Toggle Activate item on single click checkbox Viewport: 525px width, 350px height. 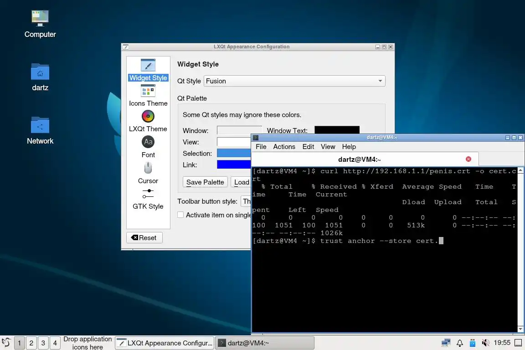[x=180, y=215]
